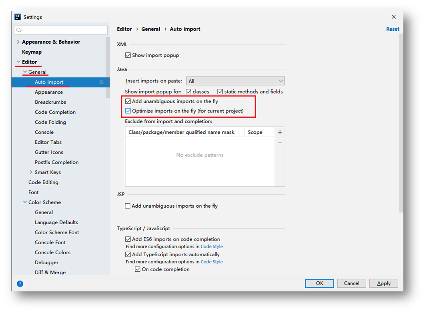
Task: Click the copy icon beside Auto Import
Action: (101, 82)
